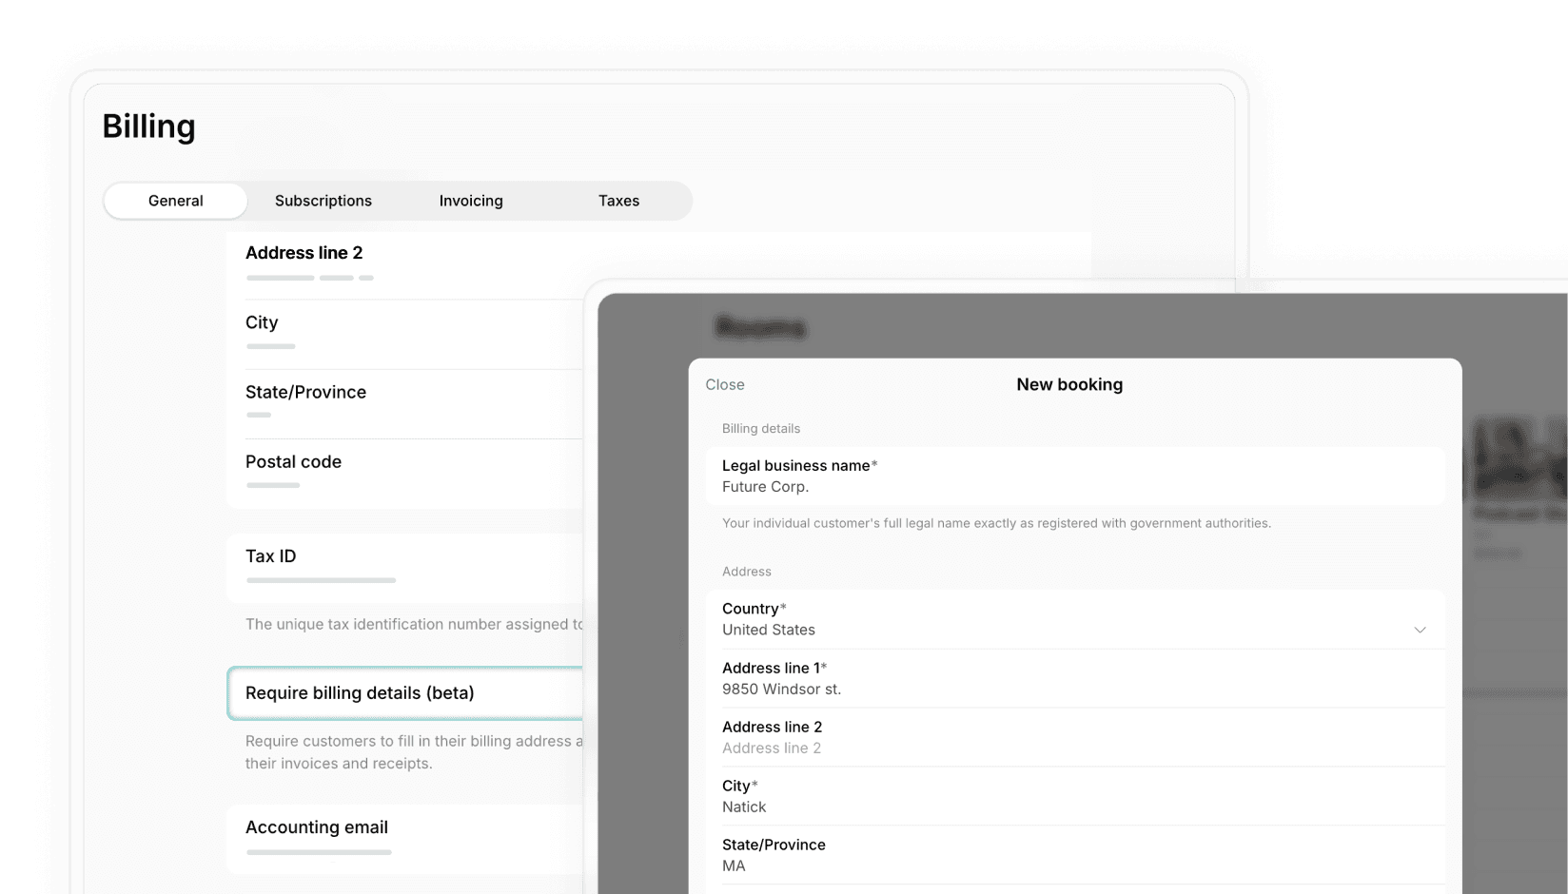Screen dimensions: 1568x894
Task: Click the Address line 1 field
Action: [1073, 679]
